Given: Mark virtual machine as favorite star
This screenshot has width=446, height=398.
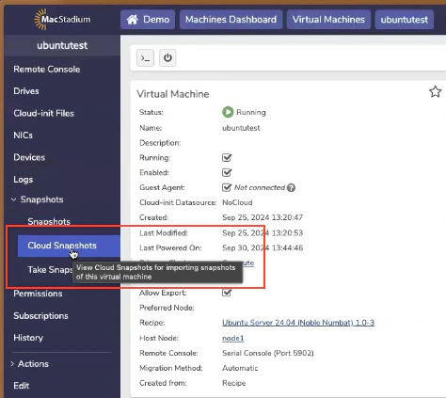Looking at the screenshot, I should coord(435,92).
